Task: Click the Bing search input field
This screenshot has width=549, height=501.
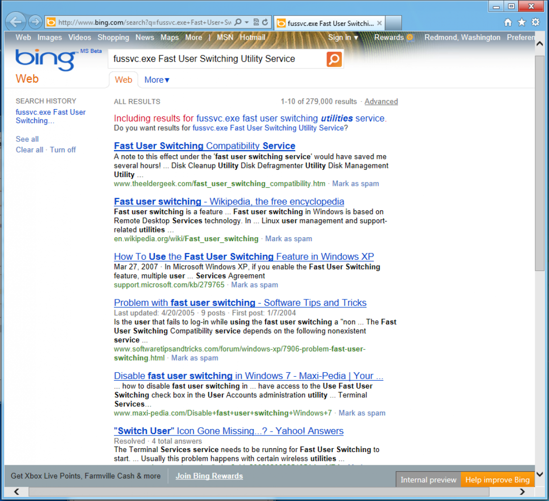Action: (217, 59)
